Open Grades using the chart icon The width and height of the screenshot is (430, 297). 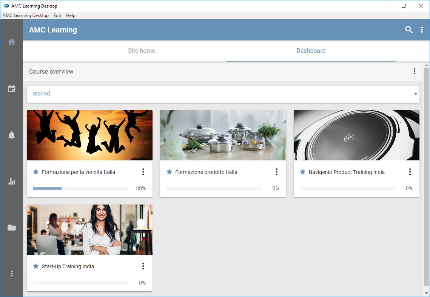click(12, 181)
